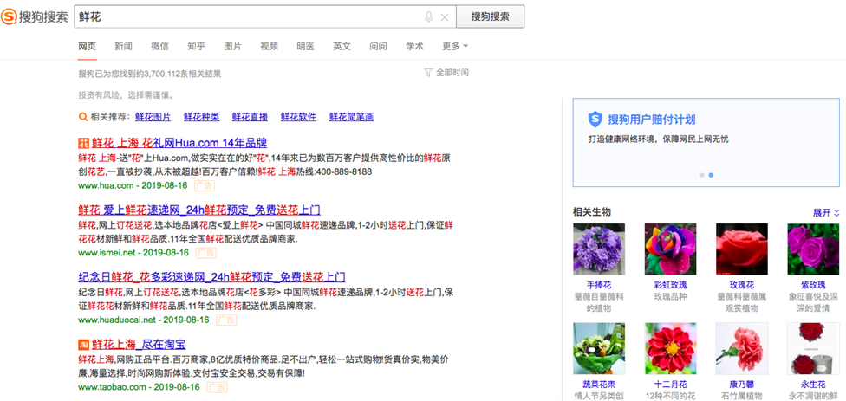Screen dimensions: 846x401
Task: Open the 鲜花图片 related link
Action: [153, 117]
